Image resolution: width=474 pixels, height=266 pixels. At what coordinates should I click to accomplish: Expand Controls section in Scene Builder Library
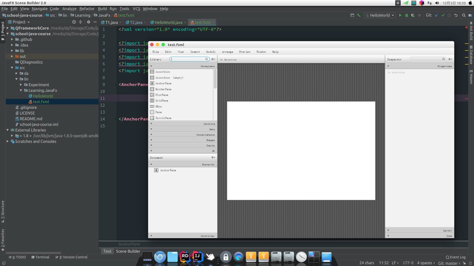point(182,124)
